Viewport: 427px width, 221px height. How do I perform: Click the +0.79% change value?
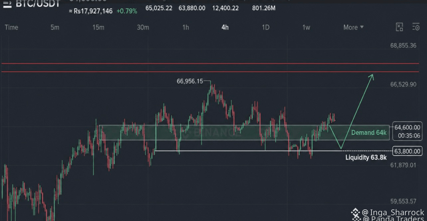(127, 11)
